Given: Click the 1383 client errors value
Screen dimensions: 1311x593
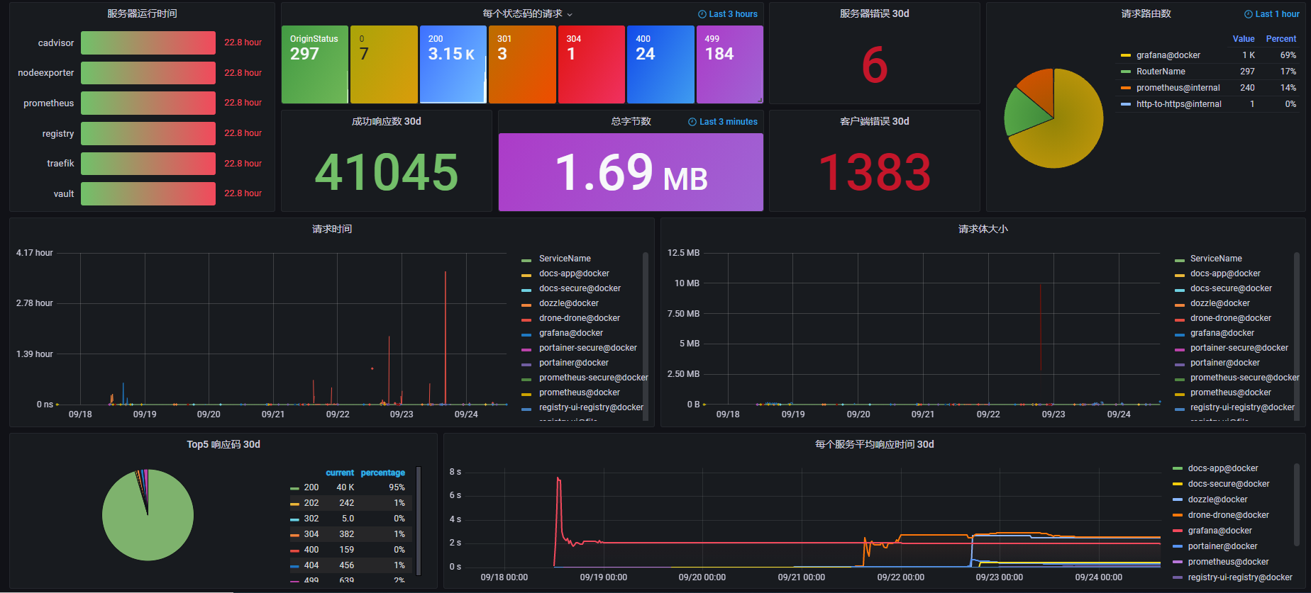Looking at the screenshot, I should tap(874, 172).
